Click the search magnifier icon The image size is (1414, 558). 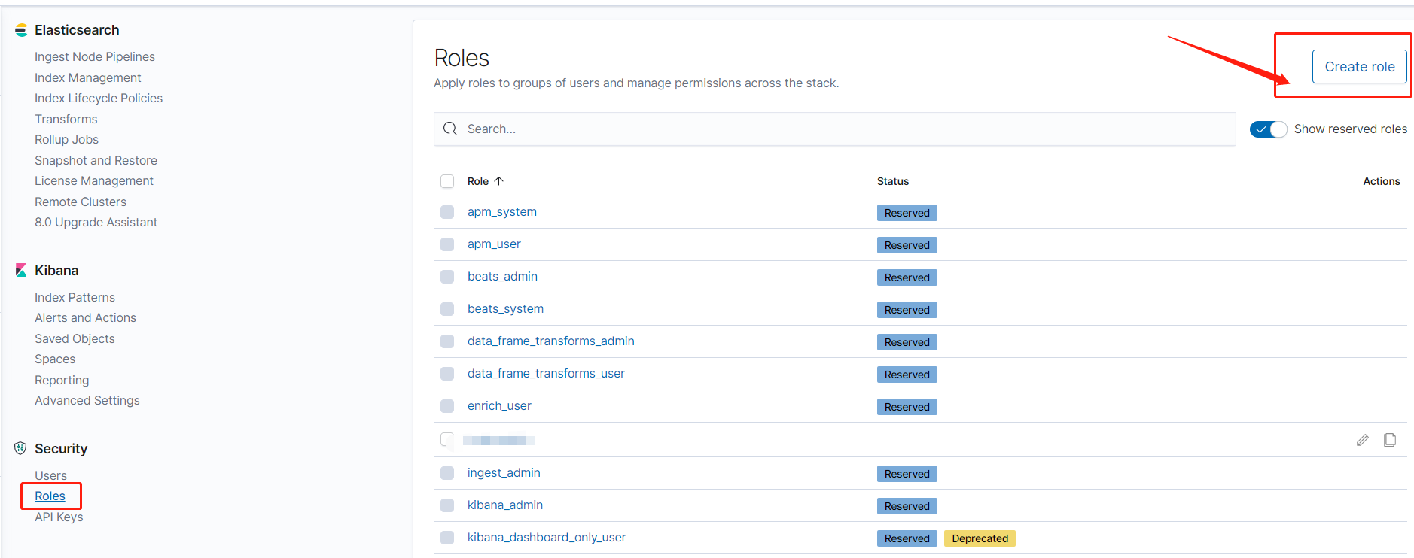pyautogui.click(x=450, y=129)
